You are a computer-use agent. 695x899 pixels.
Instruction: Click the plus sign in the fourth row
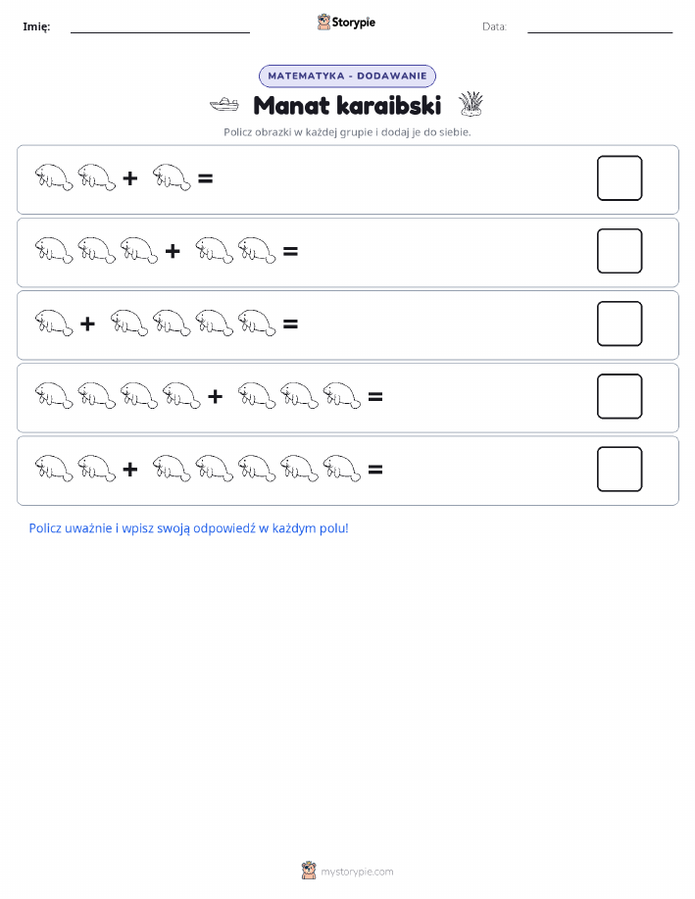[x=215, y=396]
